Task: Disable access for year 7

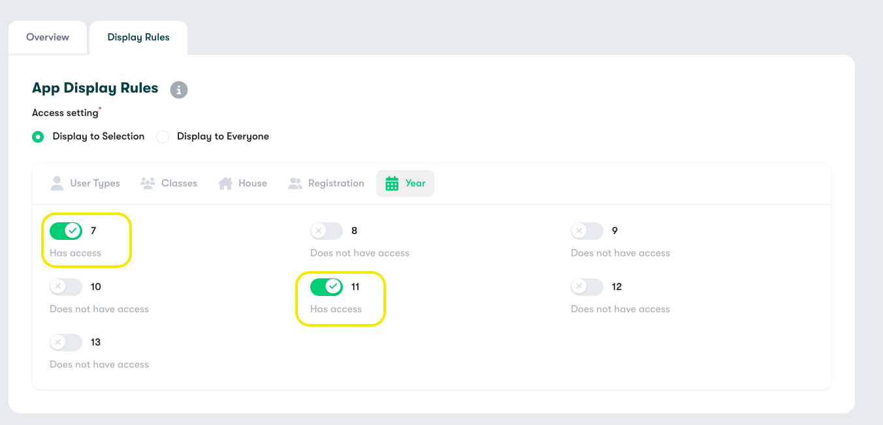Action: pyautogui.click(x=66, y=231)
